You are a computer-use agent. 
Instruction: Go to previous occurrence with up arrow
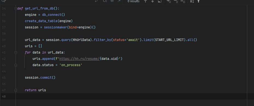145,1
